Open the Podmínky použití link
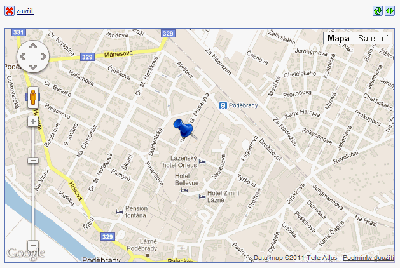 click(368, 258)
